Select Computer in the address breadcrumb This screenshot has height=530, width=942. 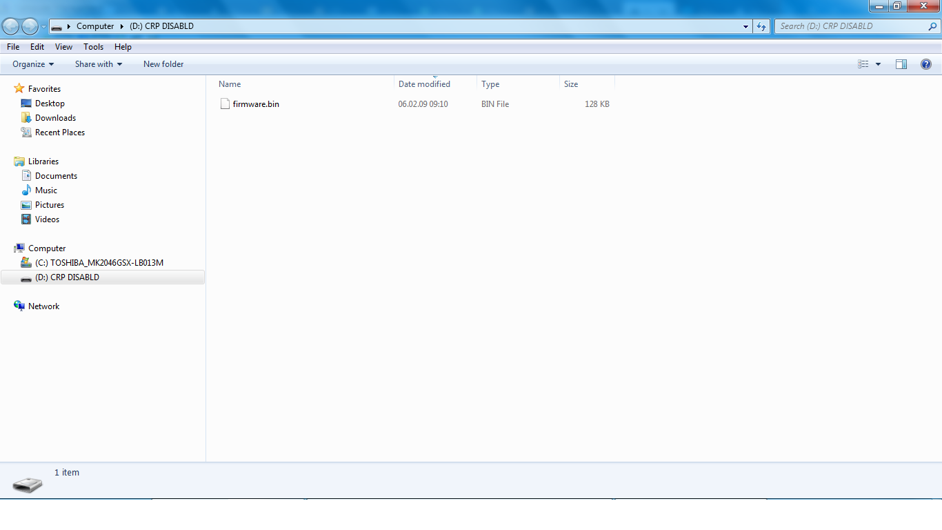95,26
